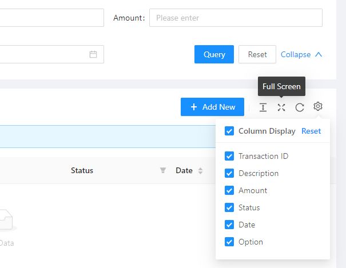Focus the Amount input field

(236, 18)
